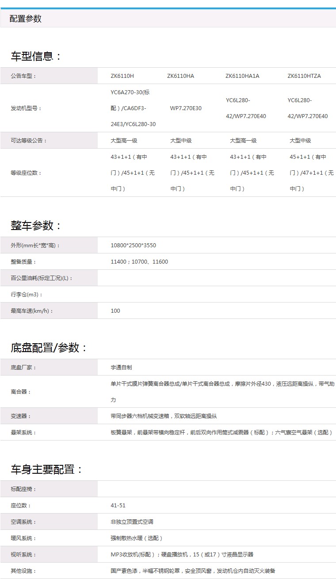Viewport: 336px width, 579px height.
Task: Click the 可达等级公告 row label
Action: 29,141
